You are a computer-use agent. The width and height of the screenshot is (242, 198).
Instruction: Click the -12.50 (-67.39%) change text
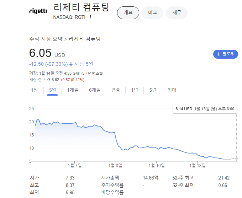48,64
